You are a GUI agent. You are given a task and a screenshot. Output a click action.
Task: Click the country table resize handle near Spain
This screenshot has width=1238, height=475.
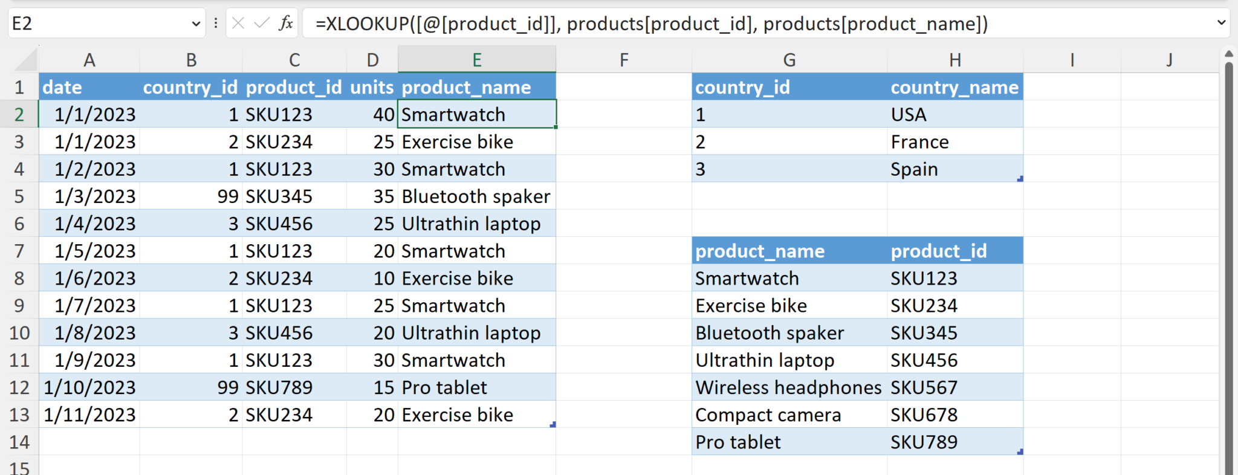pos(1020,179)
